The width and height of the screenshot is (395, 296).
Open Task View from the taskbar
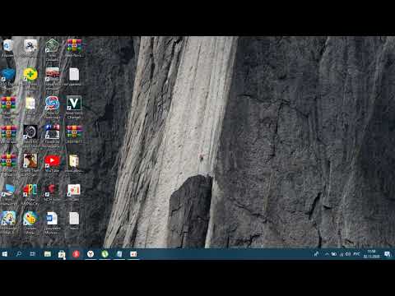(x=33, y=254)
